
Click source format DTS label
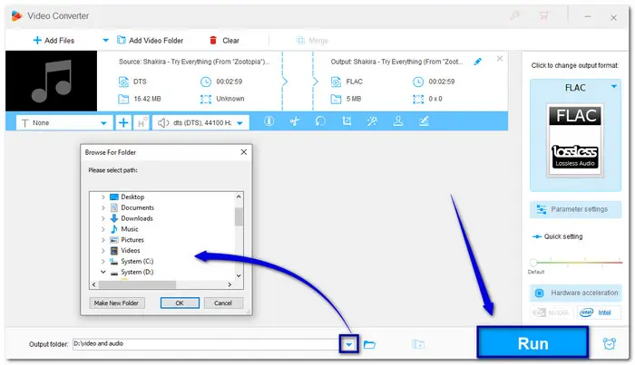140,82
